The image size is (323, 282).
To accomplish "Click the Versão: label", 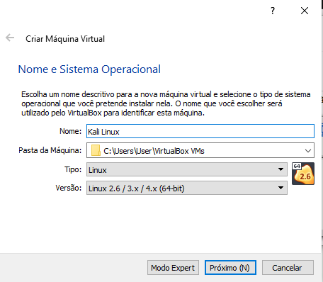I will click(69, 188).
